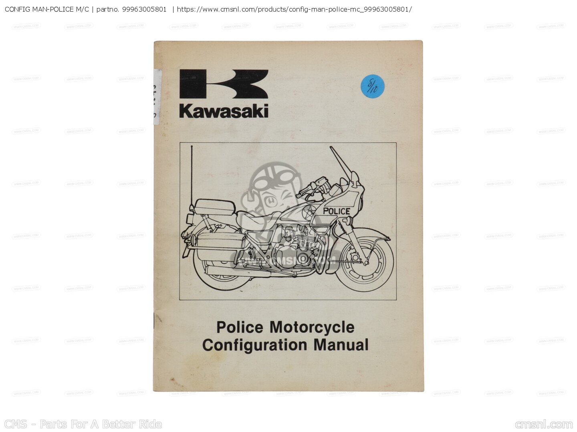Click the CMS cartoon mascot watermark
The width and height of the screenshot is (577, 432).
click(x=276, y=208)
